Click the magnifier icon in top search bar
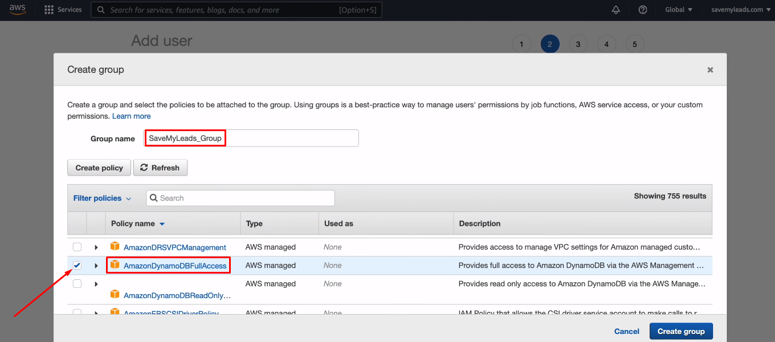The width and height of the screenshot is (775, 342). 101,10
